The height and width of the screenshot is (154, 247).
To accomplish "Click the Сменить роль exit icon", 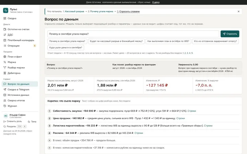I will [4, 121].
